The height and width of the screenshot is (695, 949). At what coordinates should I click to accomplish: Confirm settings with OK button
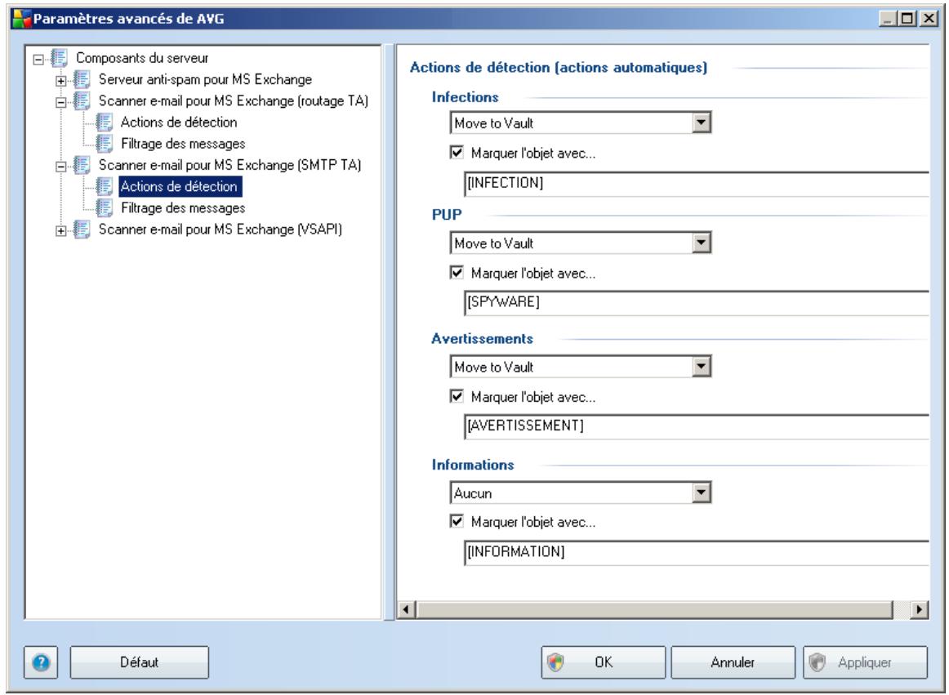coord(603,662)
